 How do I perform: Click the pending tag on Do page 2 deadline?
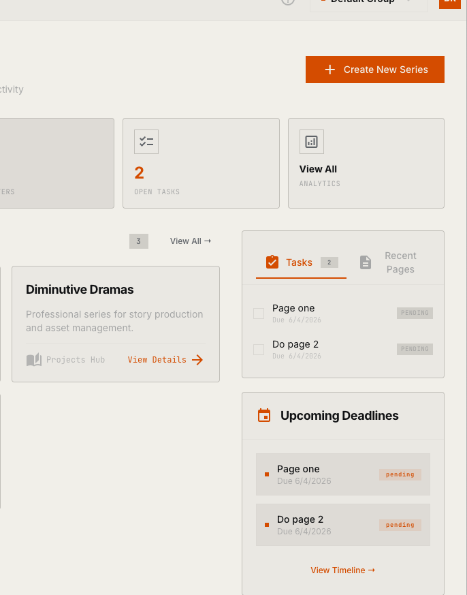point(400,525)
